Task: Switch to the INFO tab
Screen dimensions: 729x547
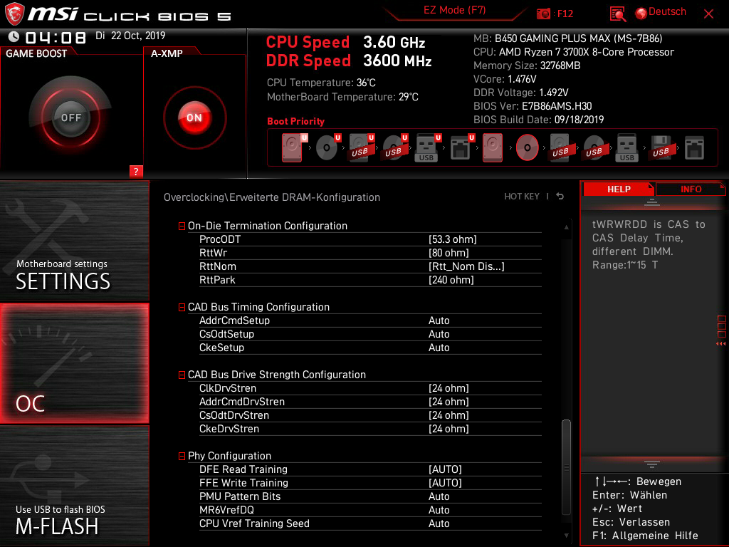Action: point(691,189)
